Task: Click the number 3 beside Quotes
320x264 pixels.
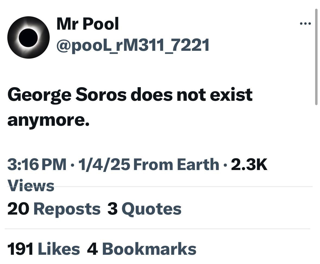Action: [112, 209]
